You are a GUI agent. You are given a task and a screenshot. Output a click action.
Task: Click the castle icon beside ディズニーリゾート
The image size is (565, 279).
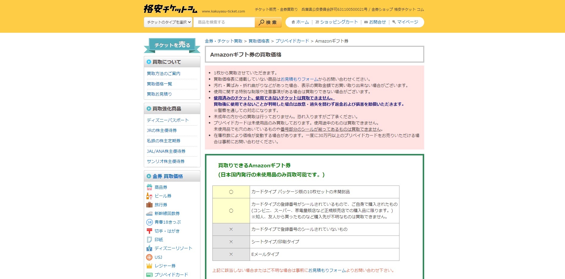click(x=149, y=248)
